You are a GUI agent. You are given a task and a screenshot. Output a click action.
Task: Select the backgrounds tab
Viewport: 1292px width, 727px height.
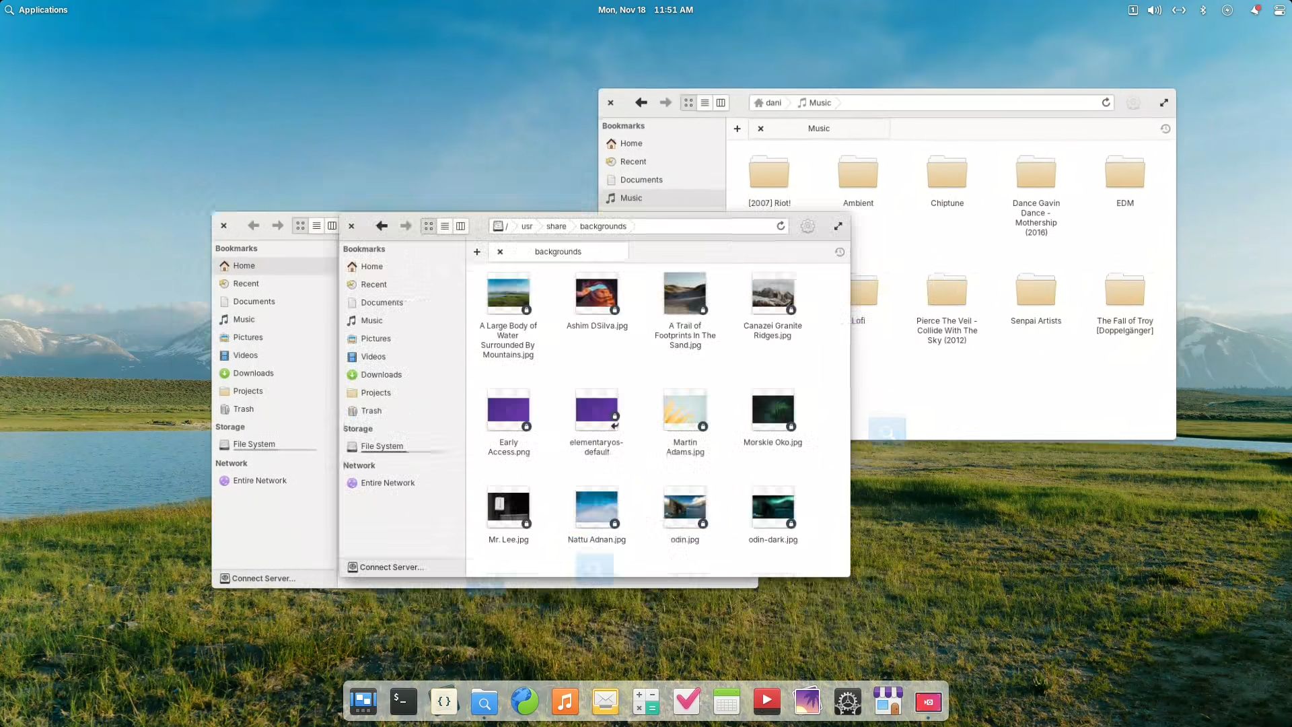point(558,252)
